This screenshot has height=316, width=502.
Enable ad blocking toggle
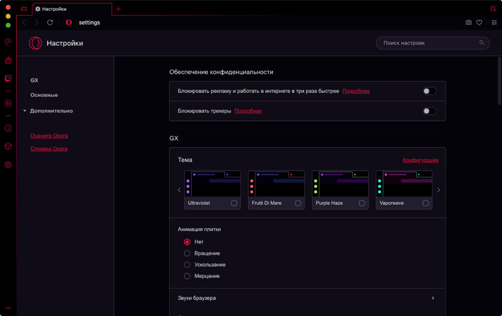click(x=429, y=91)
